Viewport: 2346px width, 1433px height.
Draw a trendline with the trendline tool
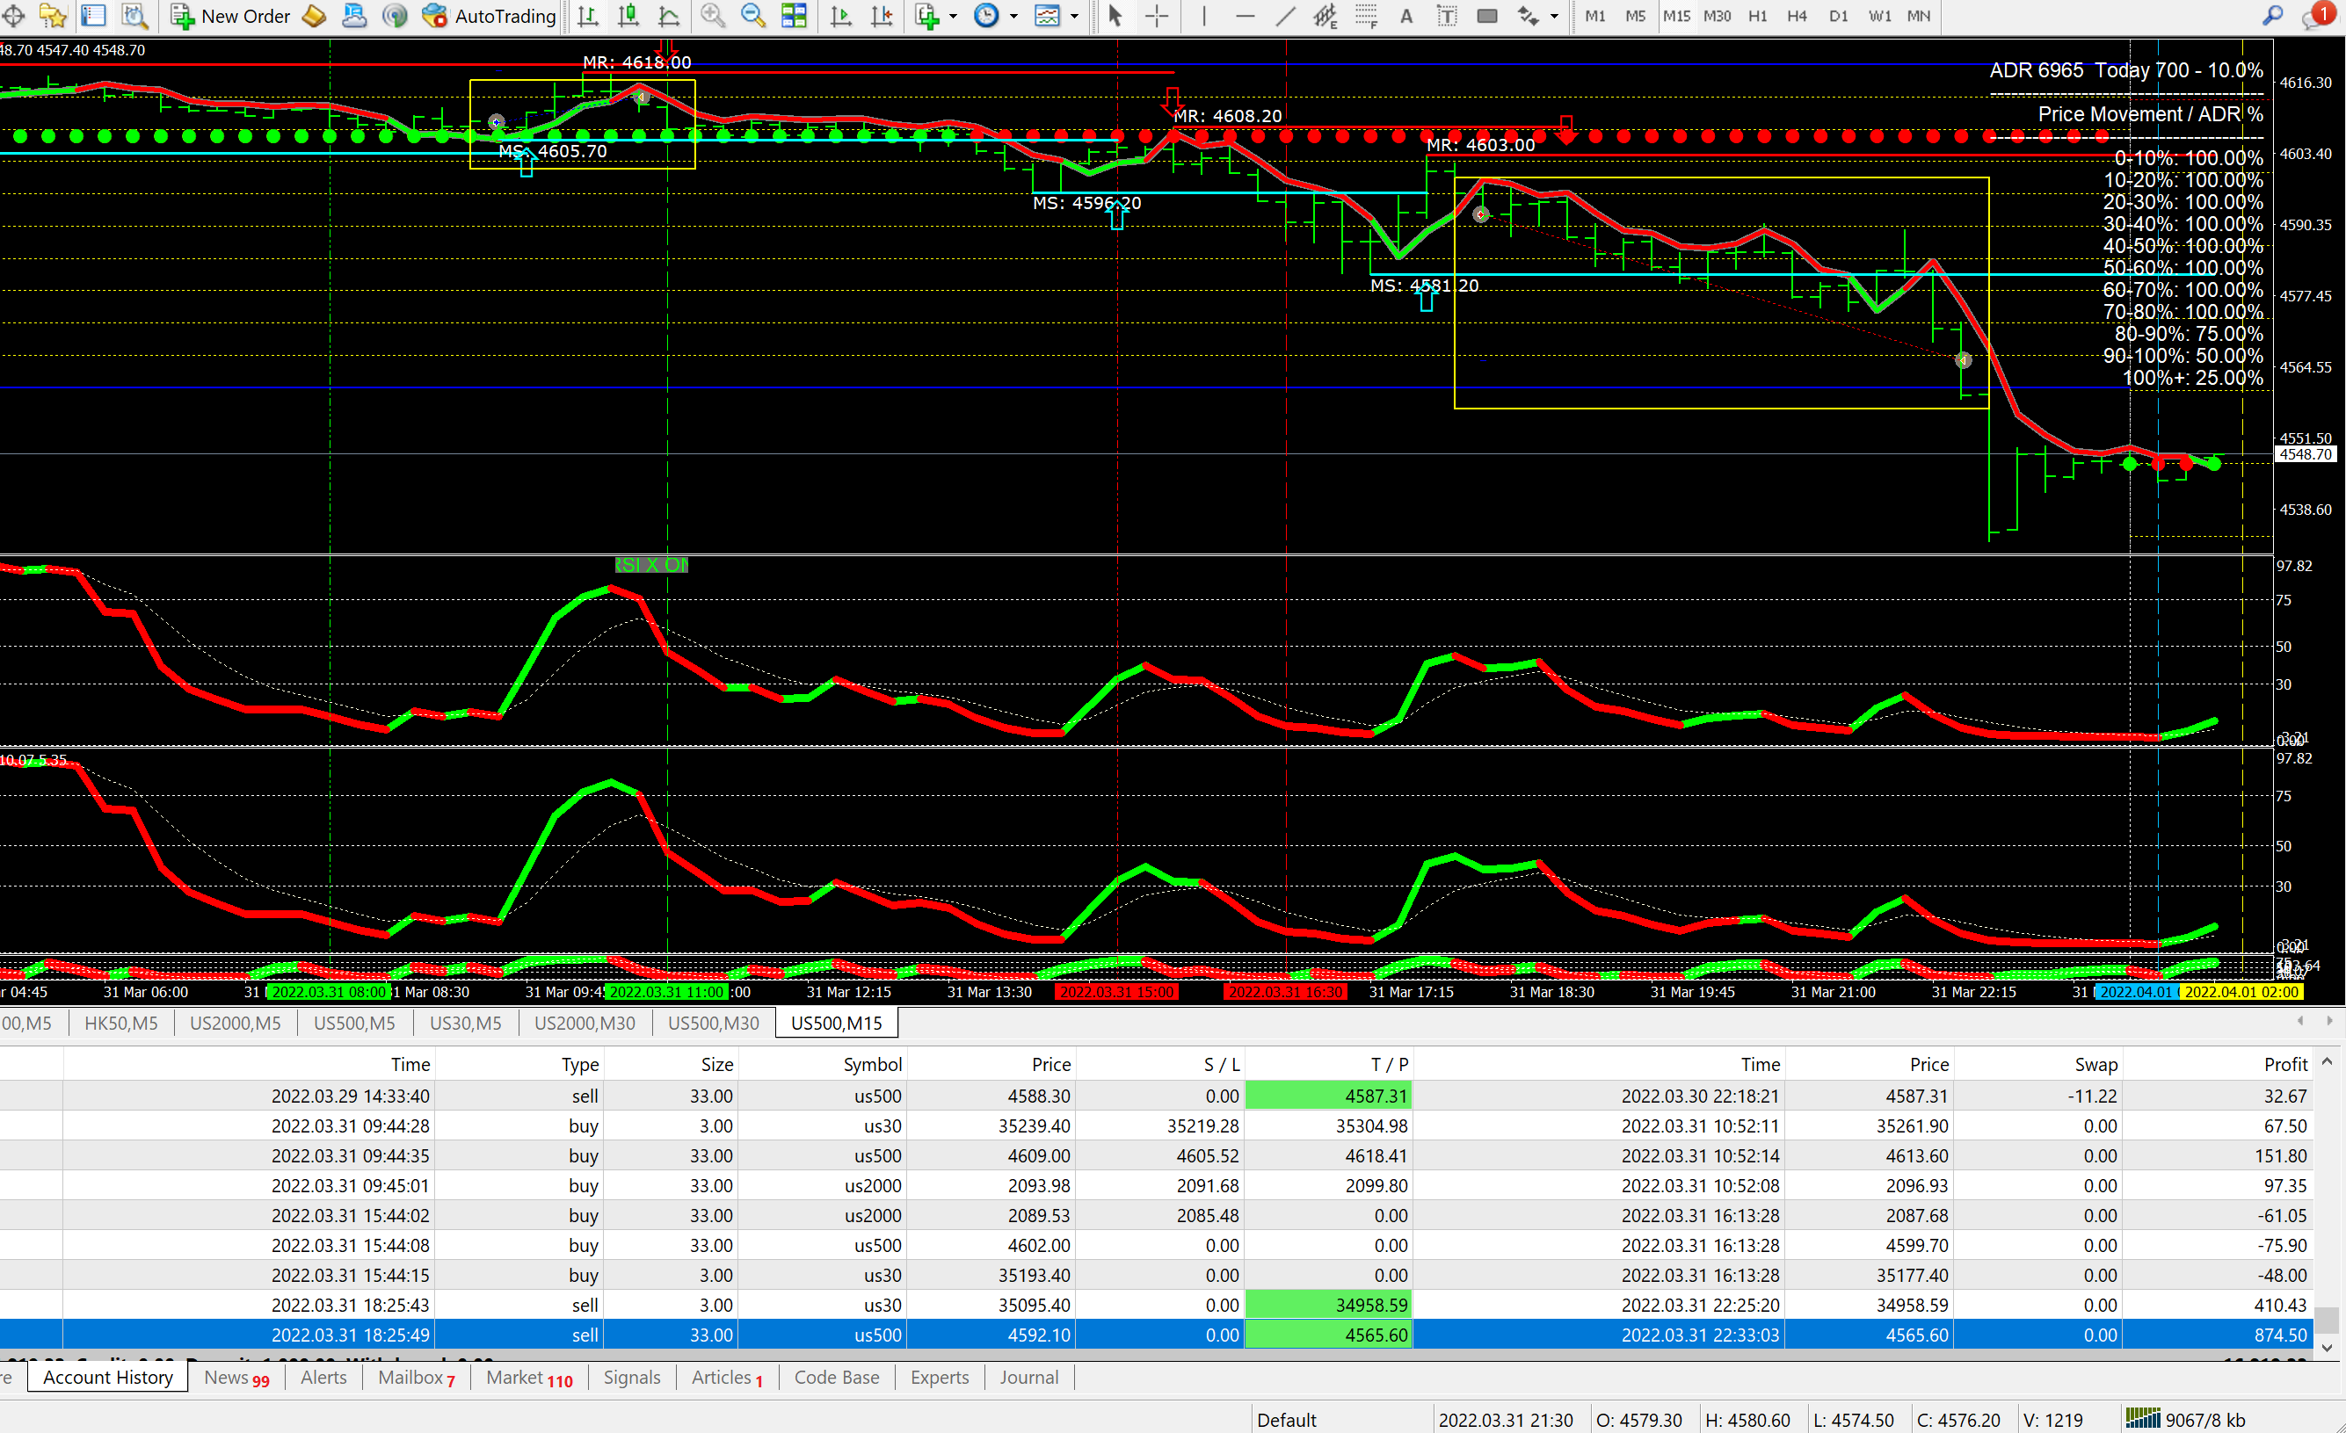1285,16
